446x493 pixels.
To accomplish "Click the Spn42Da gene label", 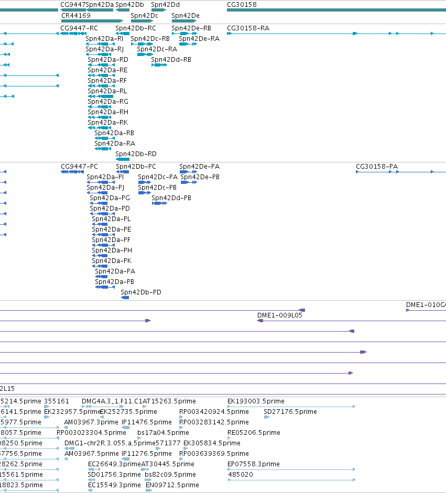I will [100, 5].
